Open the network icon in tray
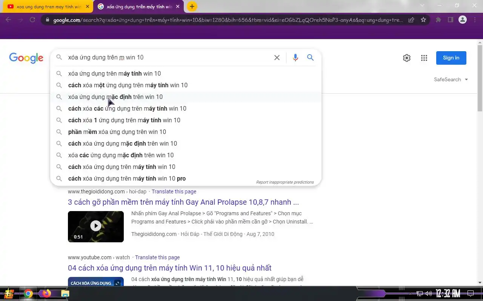Viewport: 483px width, 301px height. [x=420, y=293]
